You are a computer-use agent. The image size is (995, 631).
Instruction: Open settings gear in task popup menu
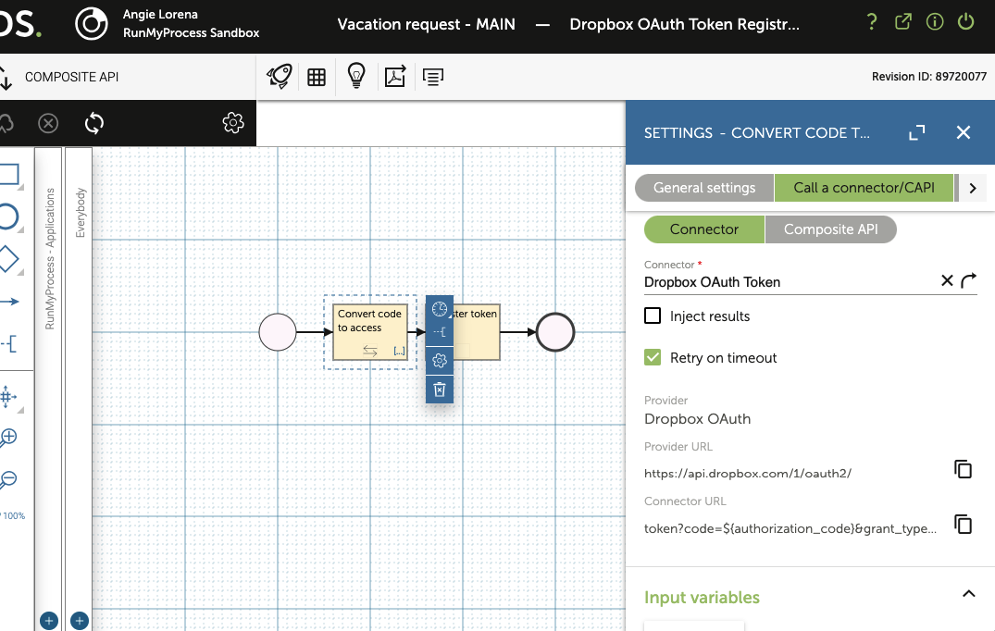tap(439, 361)
